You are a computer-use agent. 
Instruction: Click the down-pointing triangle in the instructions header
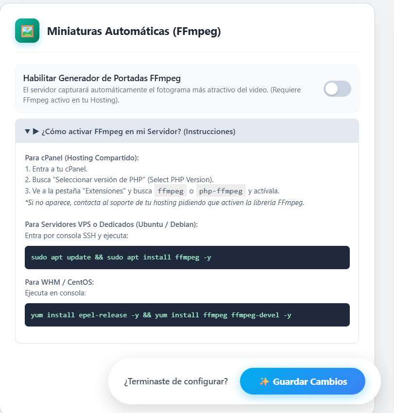tap(28, 131)
